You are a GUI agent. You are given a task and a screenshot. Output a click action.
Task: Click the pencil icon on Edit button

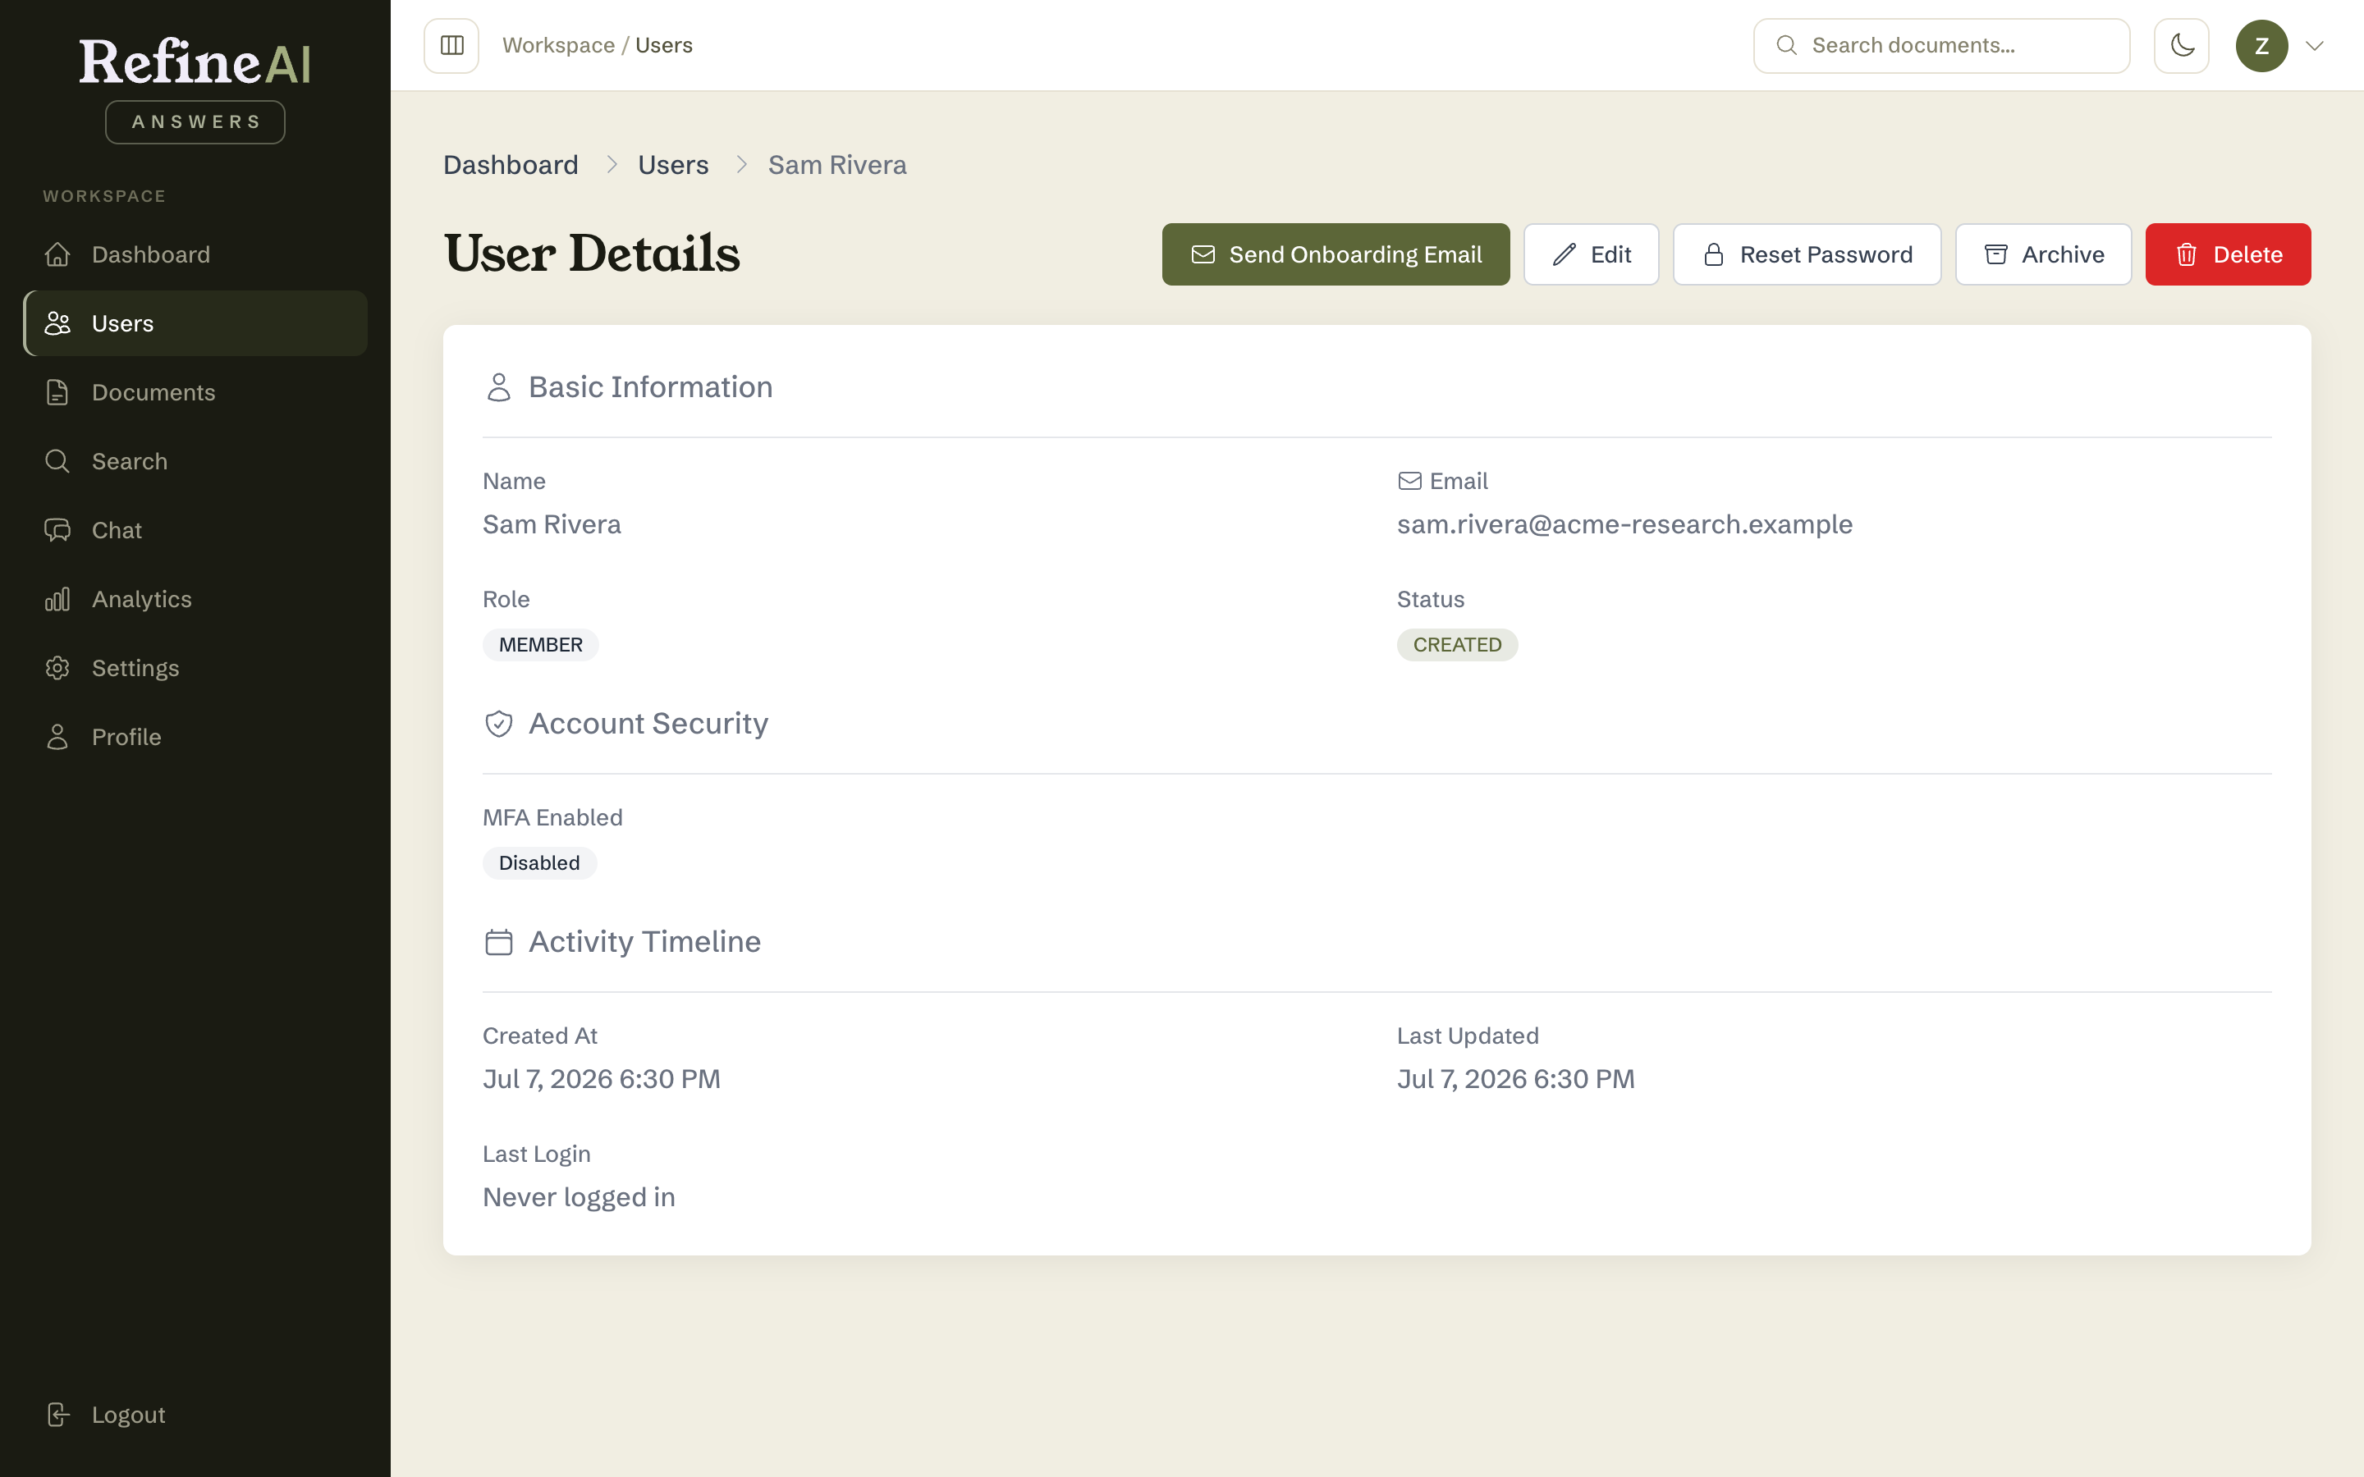click(x=1564, y=254)
